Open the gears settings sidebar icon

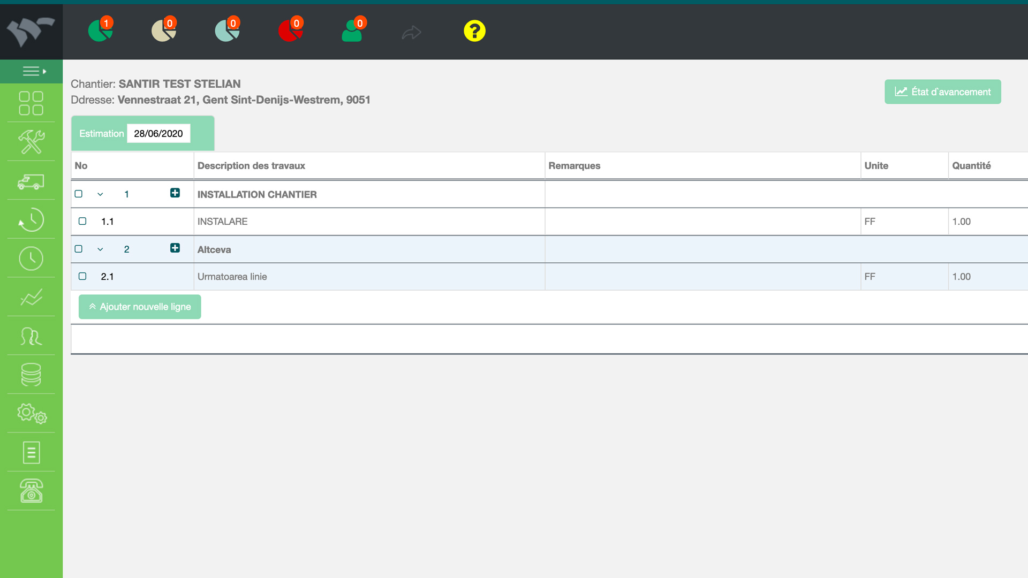pyautogui.click(x=31, y=414)
